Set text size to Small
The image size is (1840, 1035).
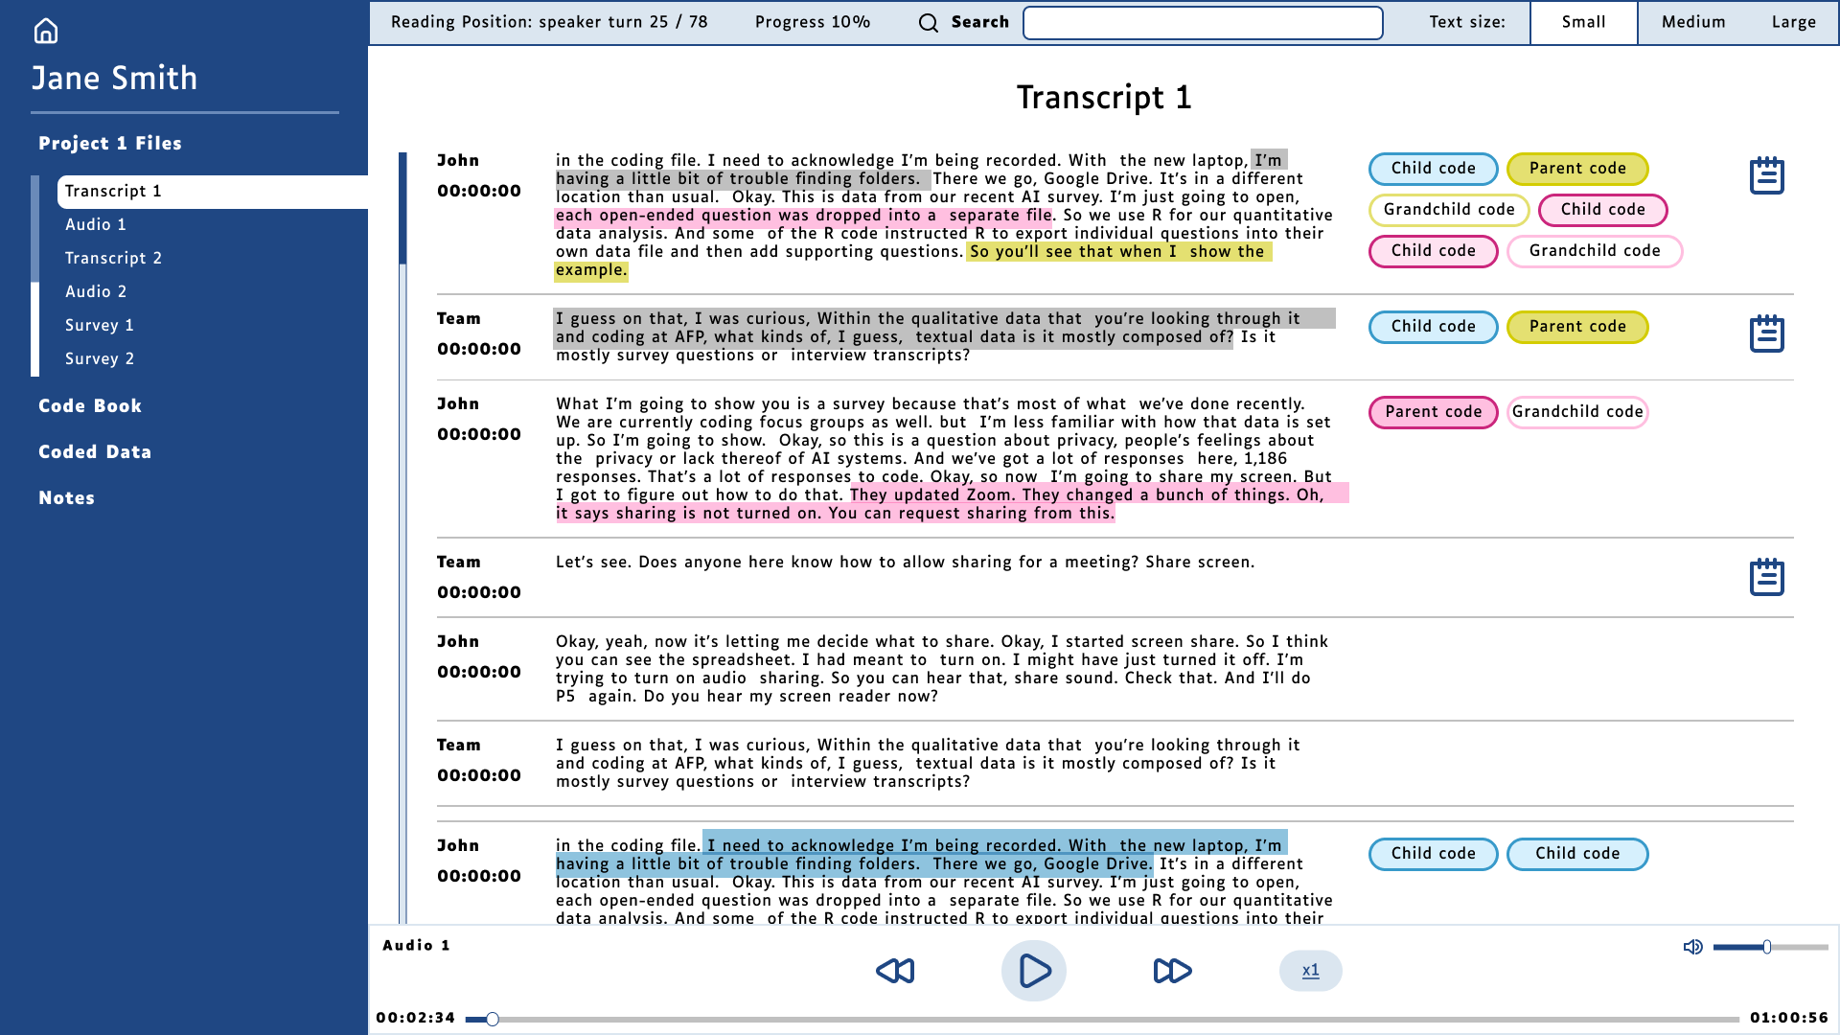click(1583, 22)
